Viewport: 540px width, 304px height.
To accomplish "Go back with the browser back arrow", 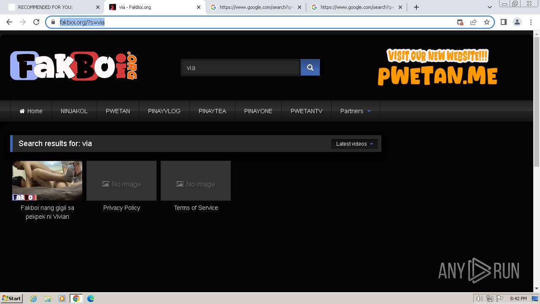I will click(9, 22).
